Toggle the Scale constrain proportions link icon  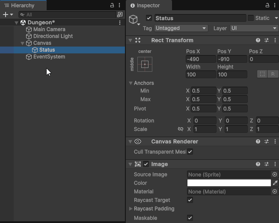(x=181, y=129)
